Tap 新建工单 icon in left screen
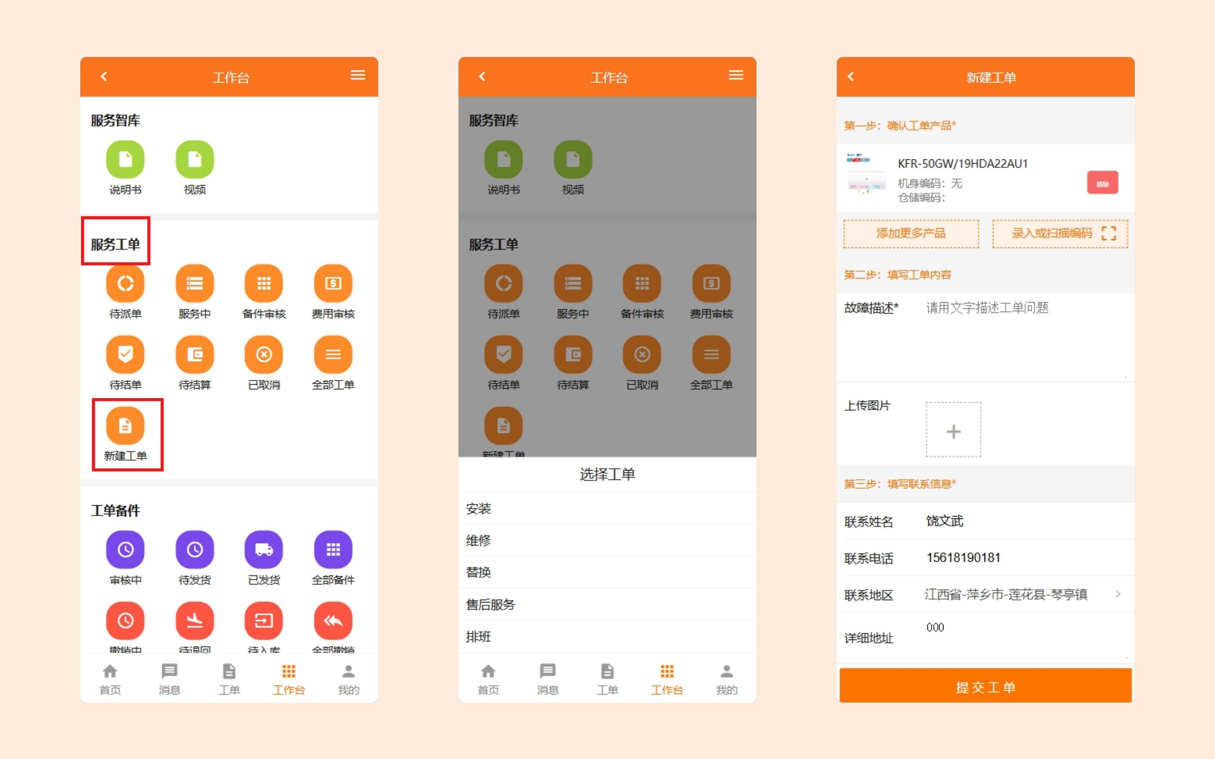 tap(125, 426)
